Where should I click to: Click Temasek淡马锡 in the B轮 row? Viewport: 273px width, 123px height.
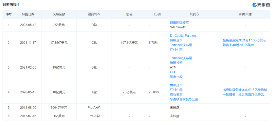click(x=181, y=58)
